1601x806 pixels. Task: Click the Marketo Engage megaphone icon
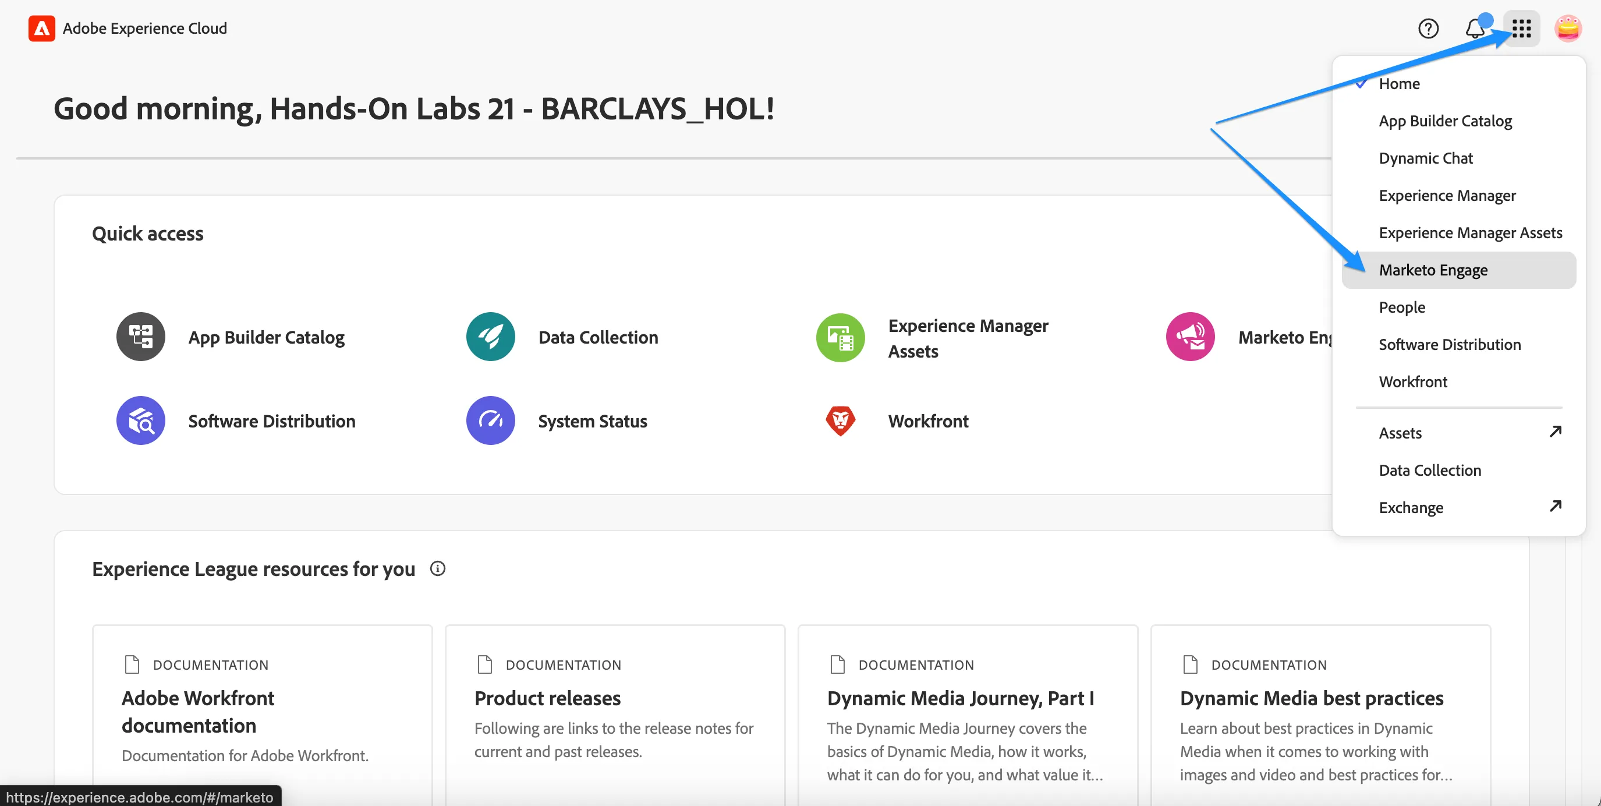pyautogui.click(x=1190, y=337)
